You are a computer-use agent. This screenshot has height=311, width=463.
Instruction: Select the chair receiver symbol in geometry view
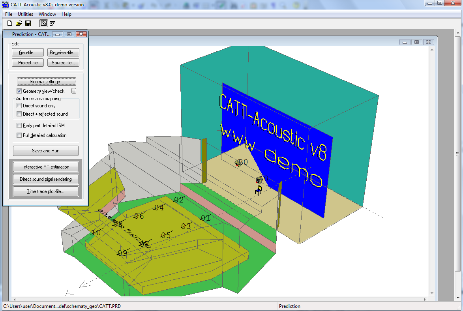(259, 191)
